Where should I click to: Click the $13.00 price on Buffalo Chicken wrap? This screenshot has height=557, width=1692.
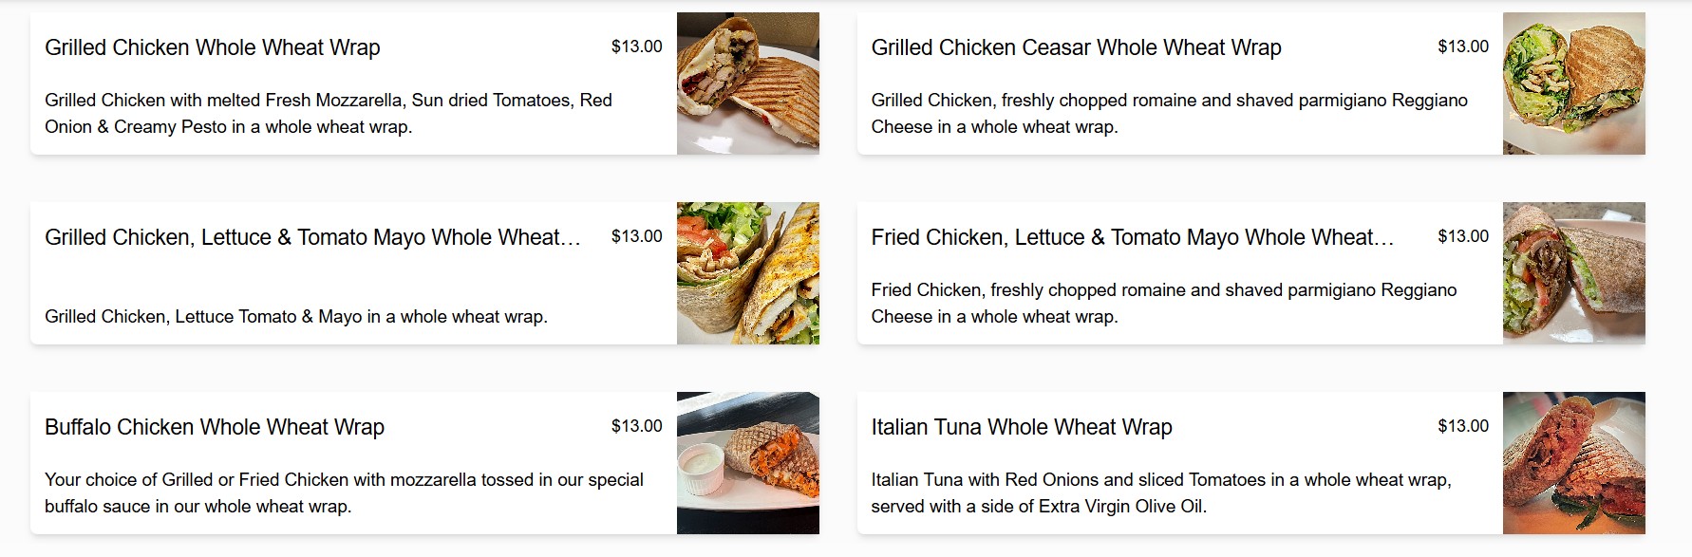point(638,427)
